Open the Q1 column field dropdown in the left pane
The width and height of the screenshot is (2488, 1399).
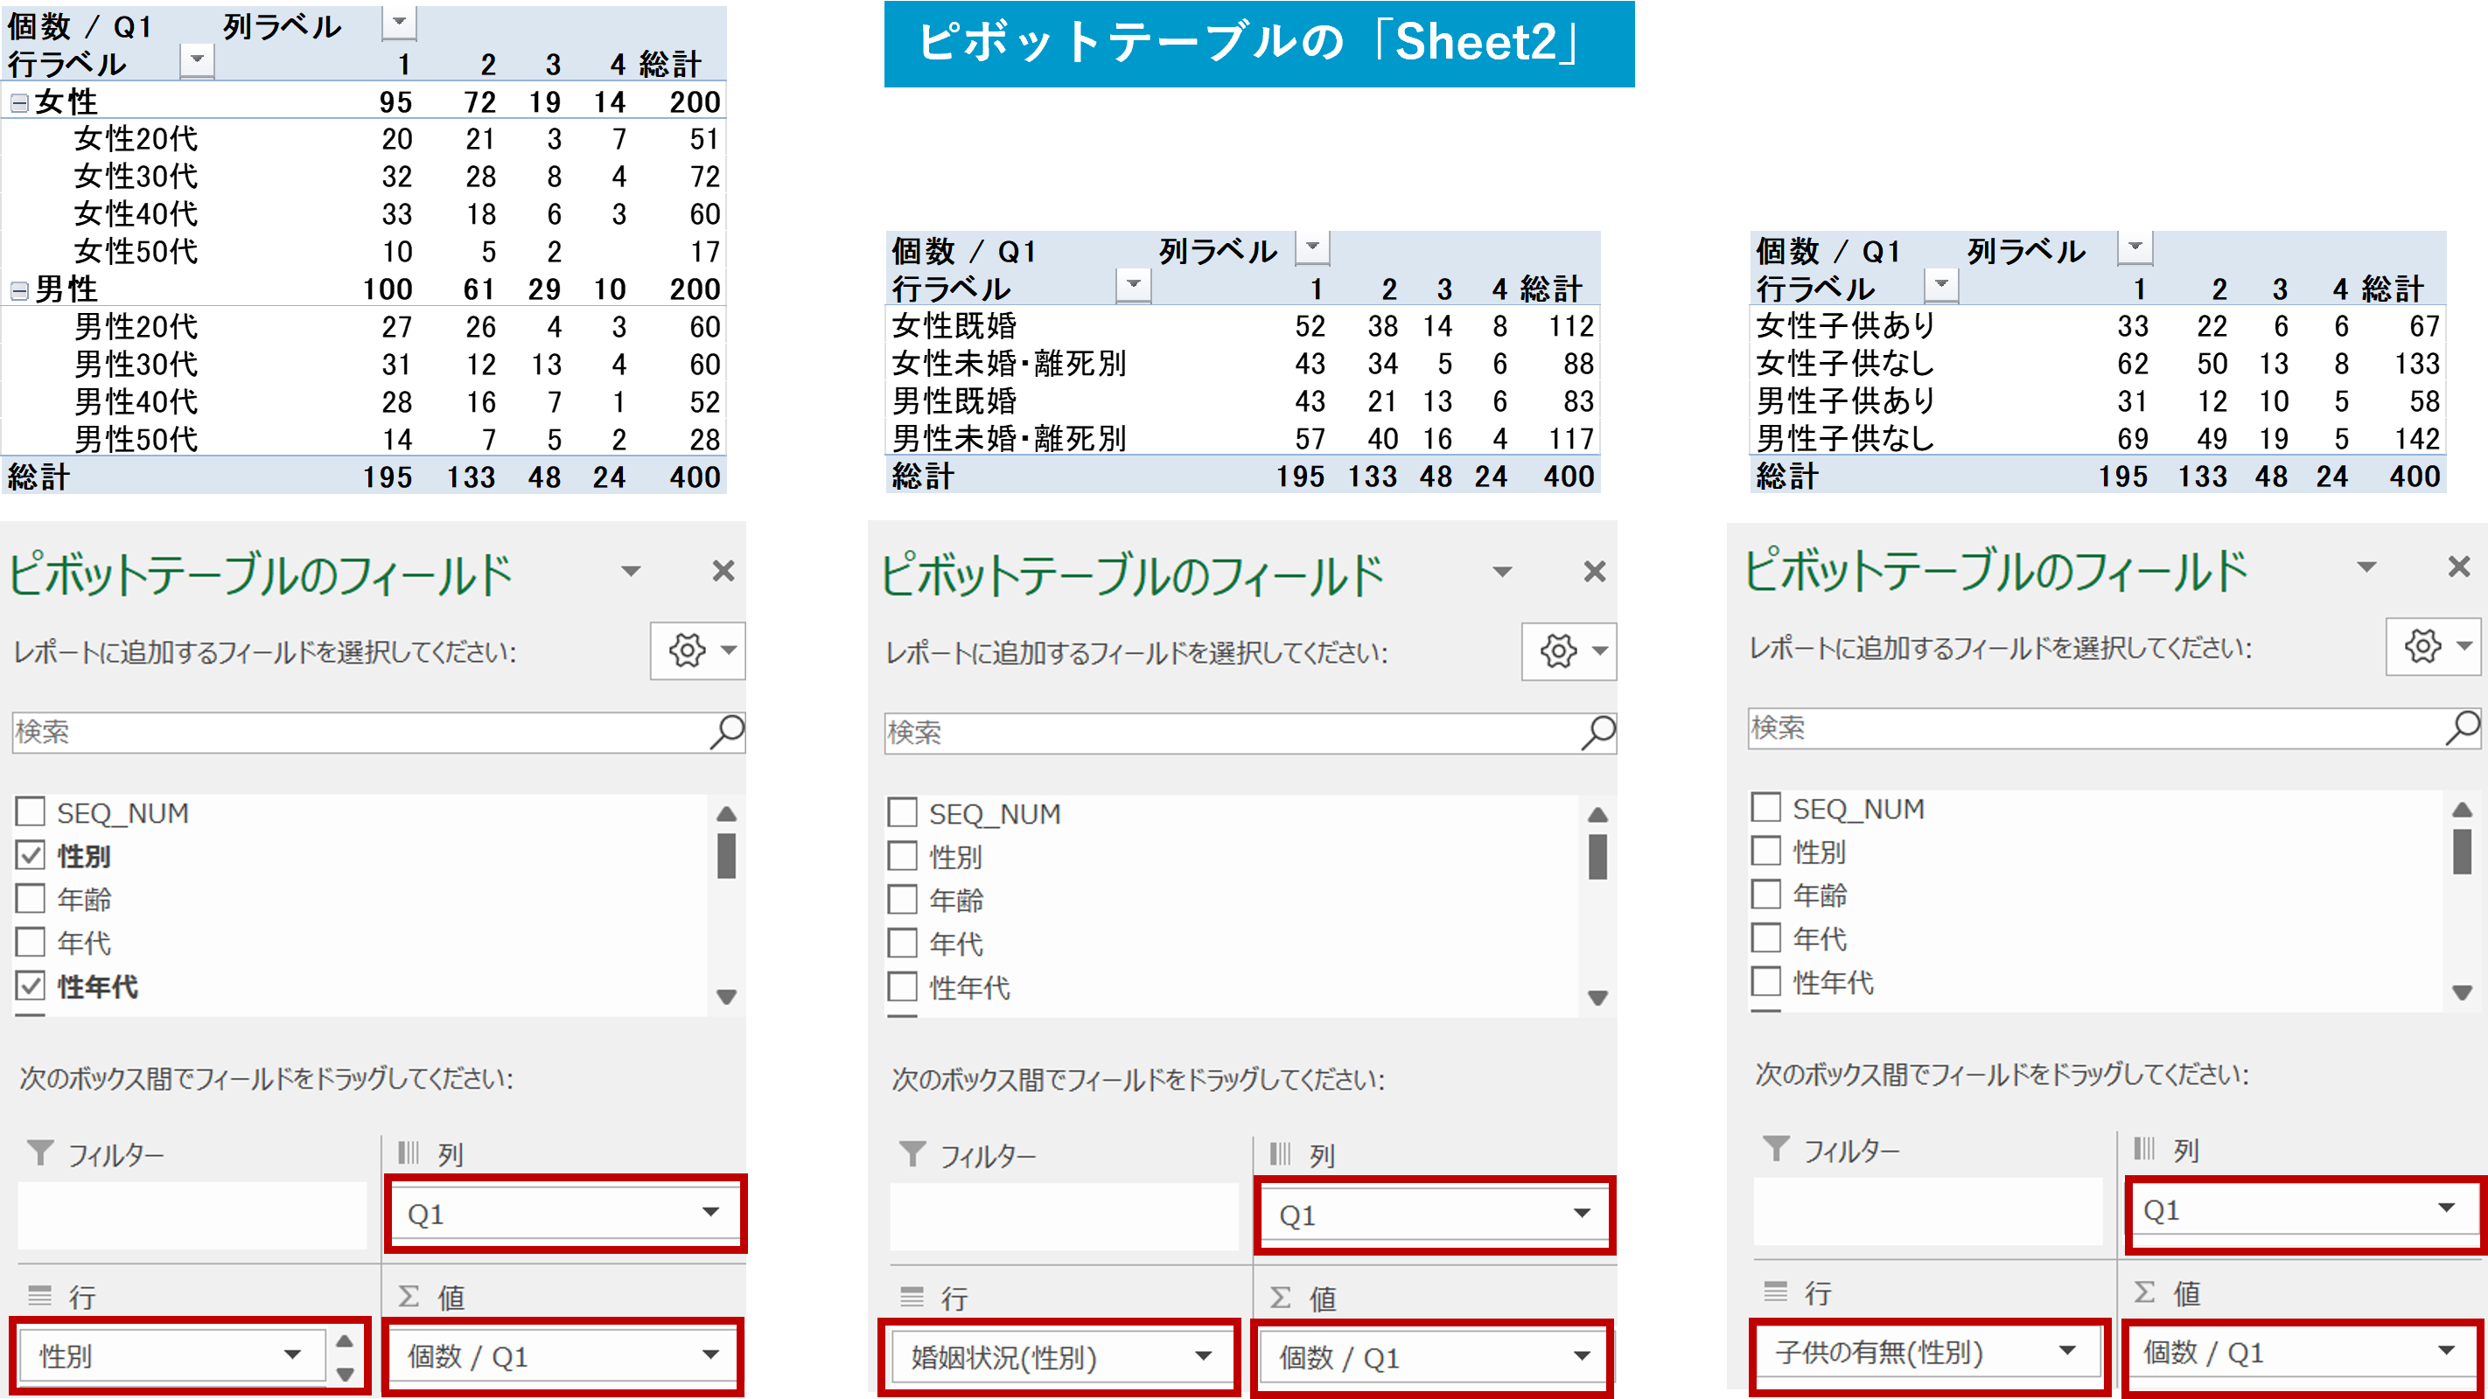711,1213
